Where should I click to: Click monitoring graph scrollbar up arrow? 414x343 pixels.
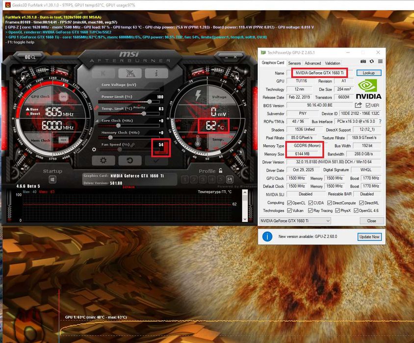245,192
